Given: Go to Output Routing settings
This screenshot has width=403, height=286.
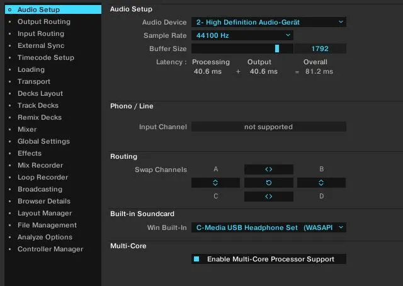Looking at the screenshot, I should 43,21.
